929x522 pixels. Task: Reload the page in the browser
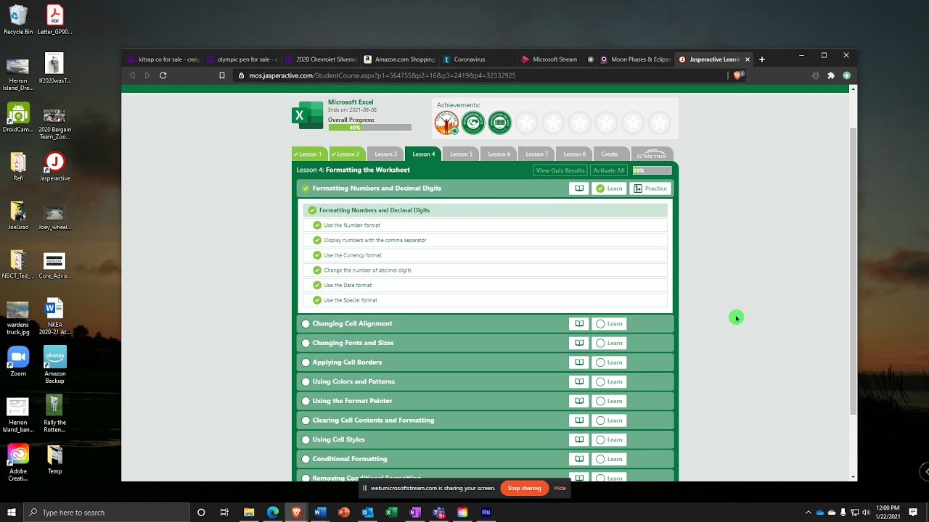point(163,75)
